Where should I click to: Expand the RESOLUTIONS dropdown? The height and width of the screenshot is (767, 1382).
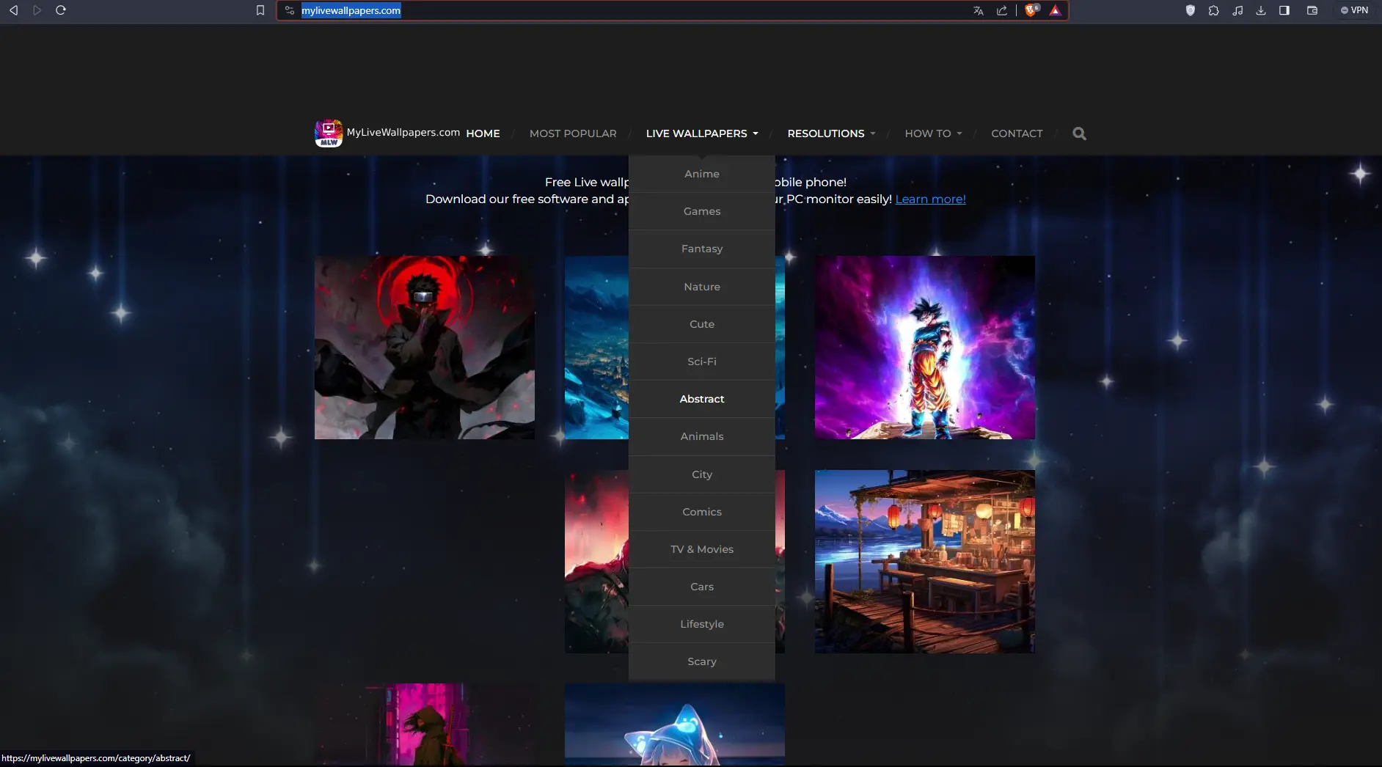coord(831,133)
